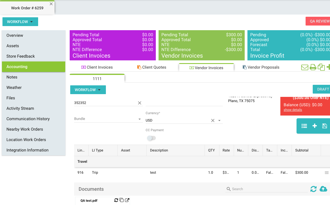Click the green printer icon
330x205 pixels.
pos(313,67)
